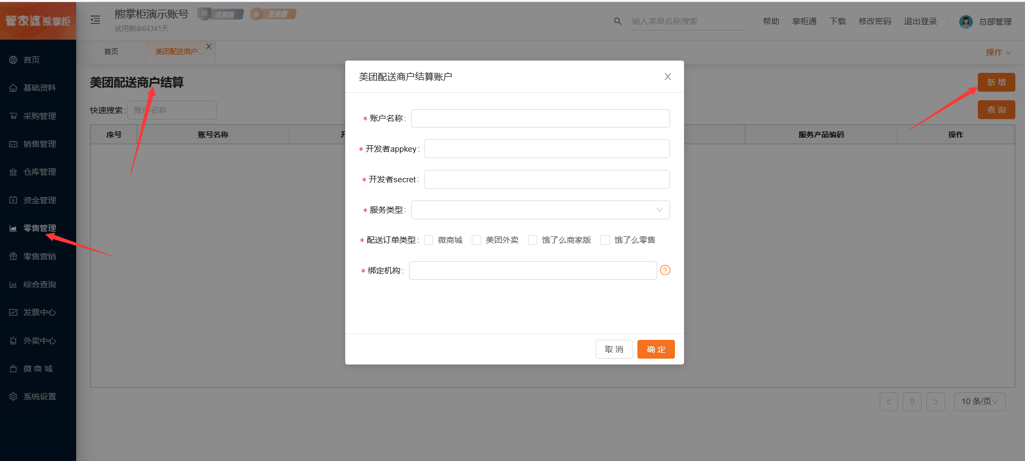Click the 下载 link
The height and width of the screenshot is (461, 1025).
coord(837,21)
